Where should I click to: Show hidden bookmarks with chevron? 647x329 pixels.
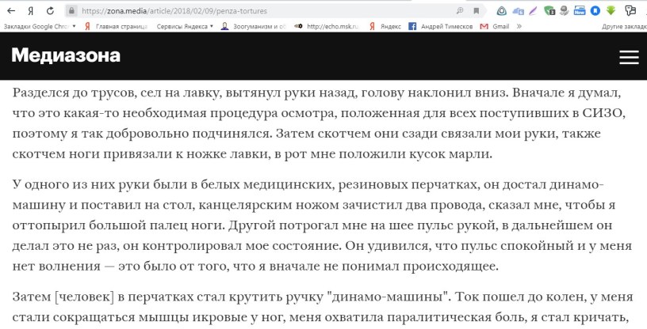tap(519, 25)
